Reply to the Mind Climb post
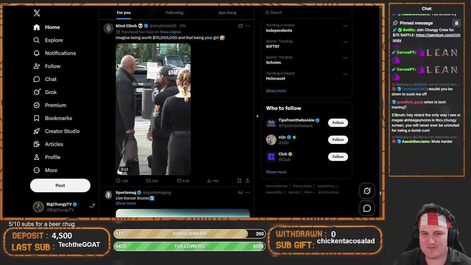The height and width of the screenshot is (265, 471). [122, 181]
